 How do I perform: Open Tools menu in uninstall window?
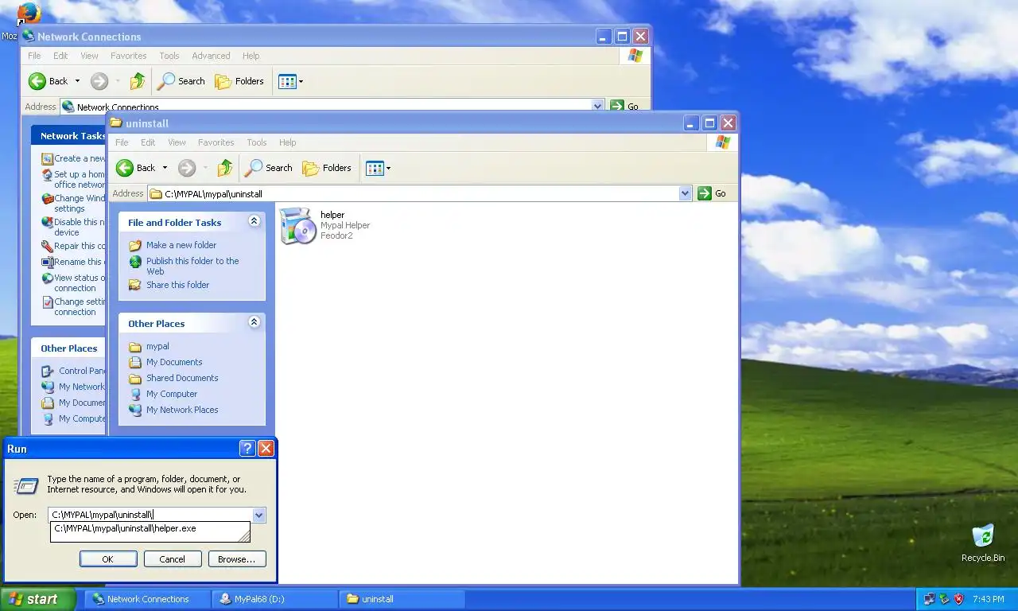click(257, 142)
